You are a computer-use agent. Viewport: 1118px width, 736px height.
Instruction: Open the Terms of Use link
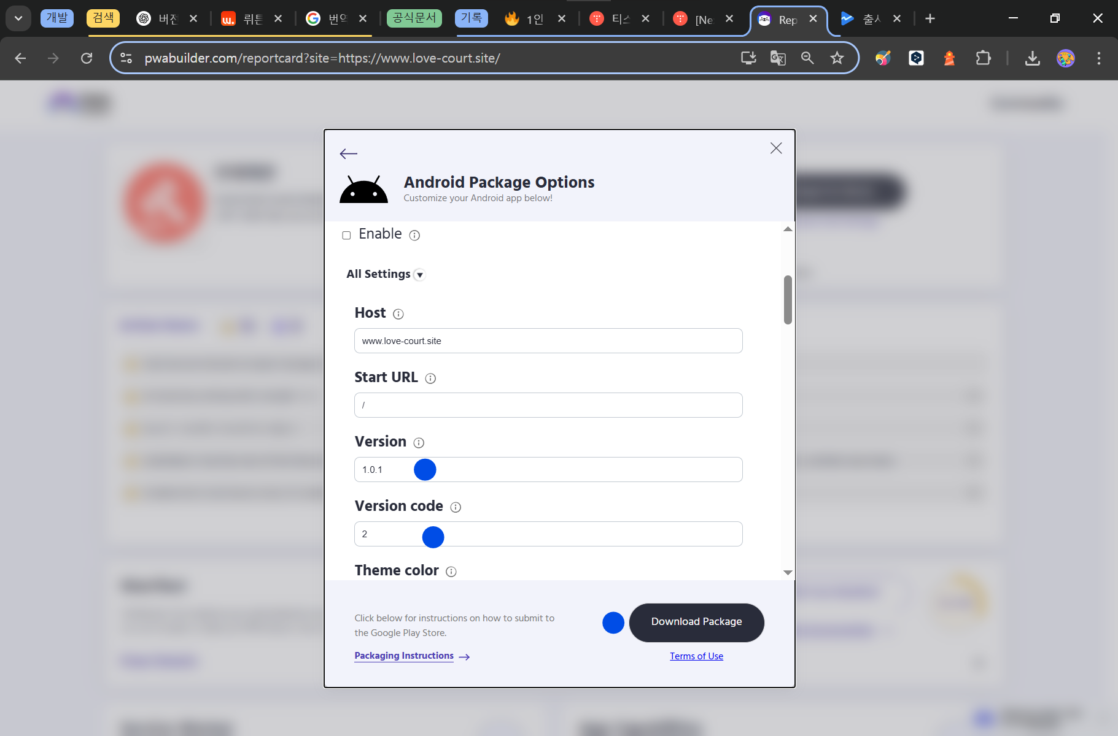(696, 656)
